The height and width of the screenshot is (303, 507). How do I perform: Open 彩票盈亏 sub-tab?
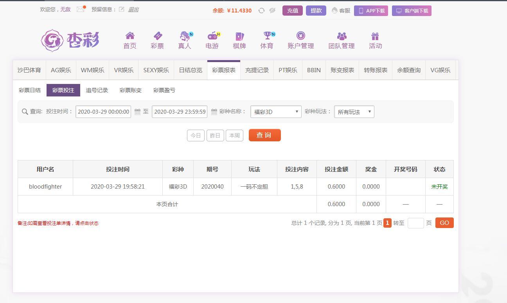pyautogui.click(x=164, y=90)
